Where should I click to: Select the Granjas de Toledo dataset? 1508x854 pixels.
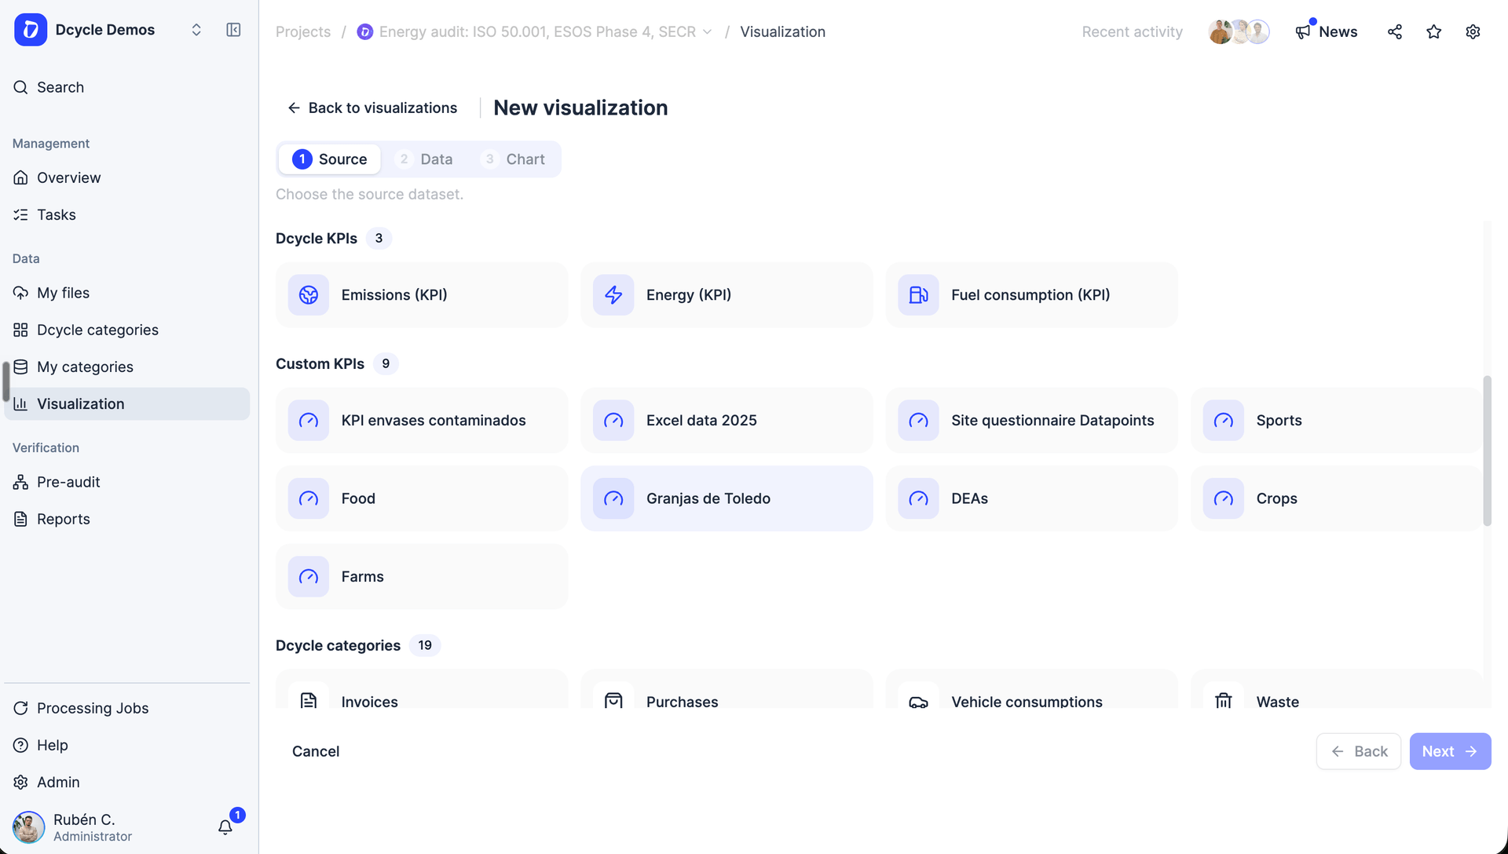tap(727, 498)
